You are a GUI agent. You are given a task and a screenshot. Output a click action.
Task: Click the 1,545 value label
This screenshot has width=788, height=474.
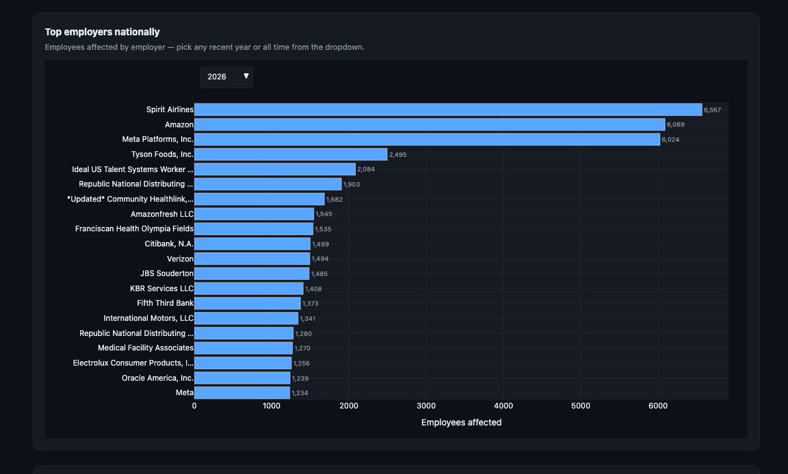tap(324, 214)
